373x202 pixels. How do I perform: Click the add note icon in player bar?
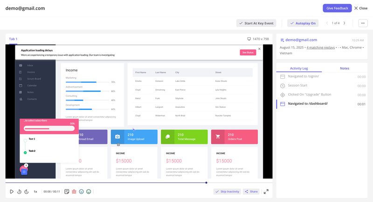click(67, 191)
